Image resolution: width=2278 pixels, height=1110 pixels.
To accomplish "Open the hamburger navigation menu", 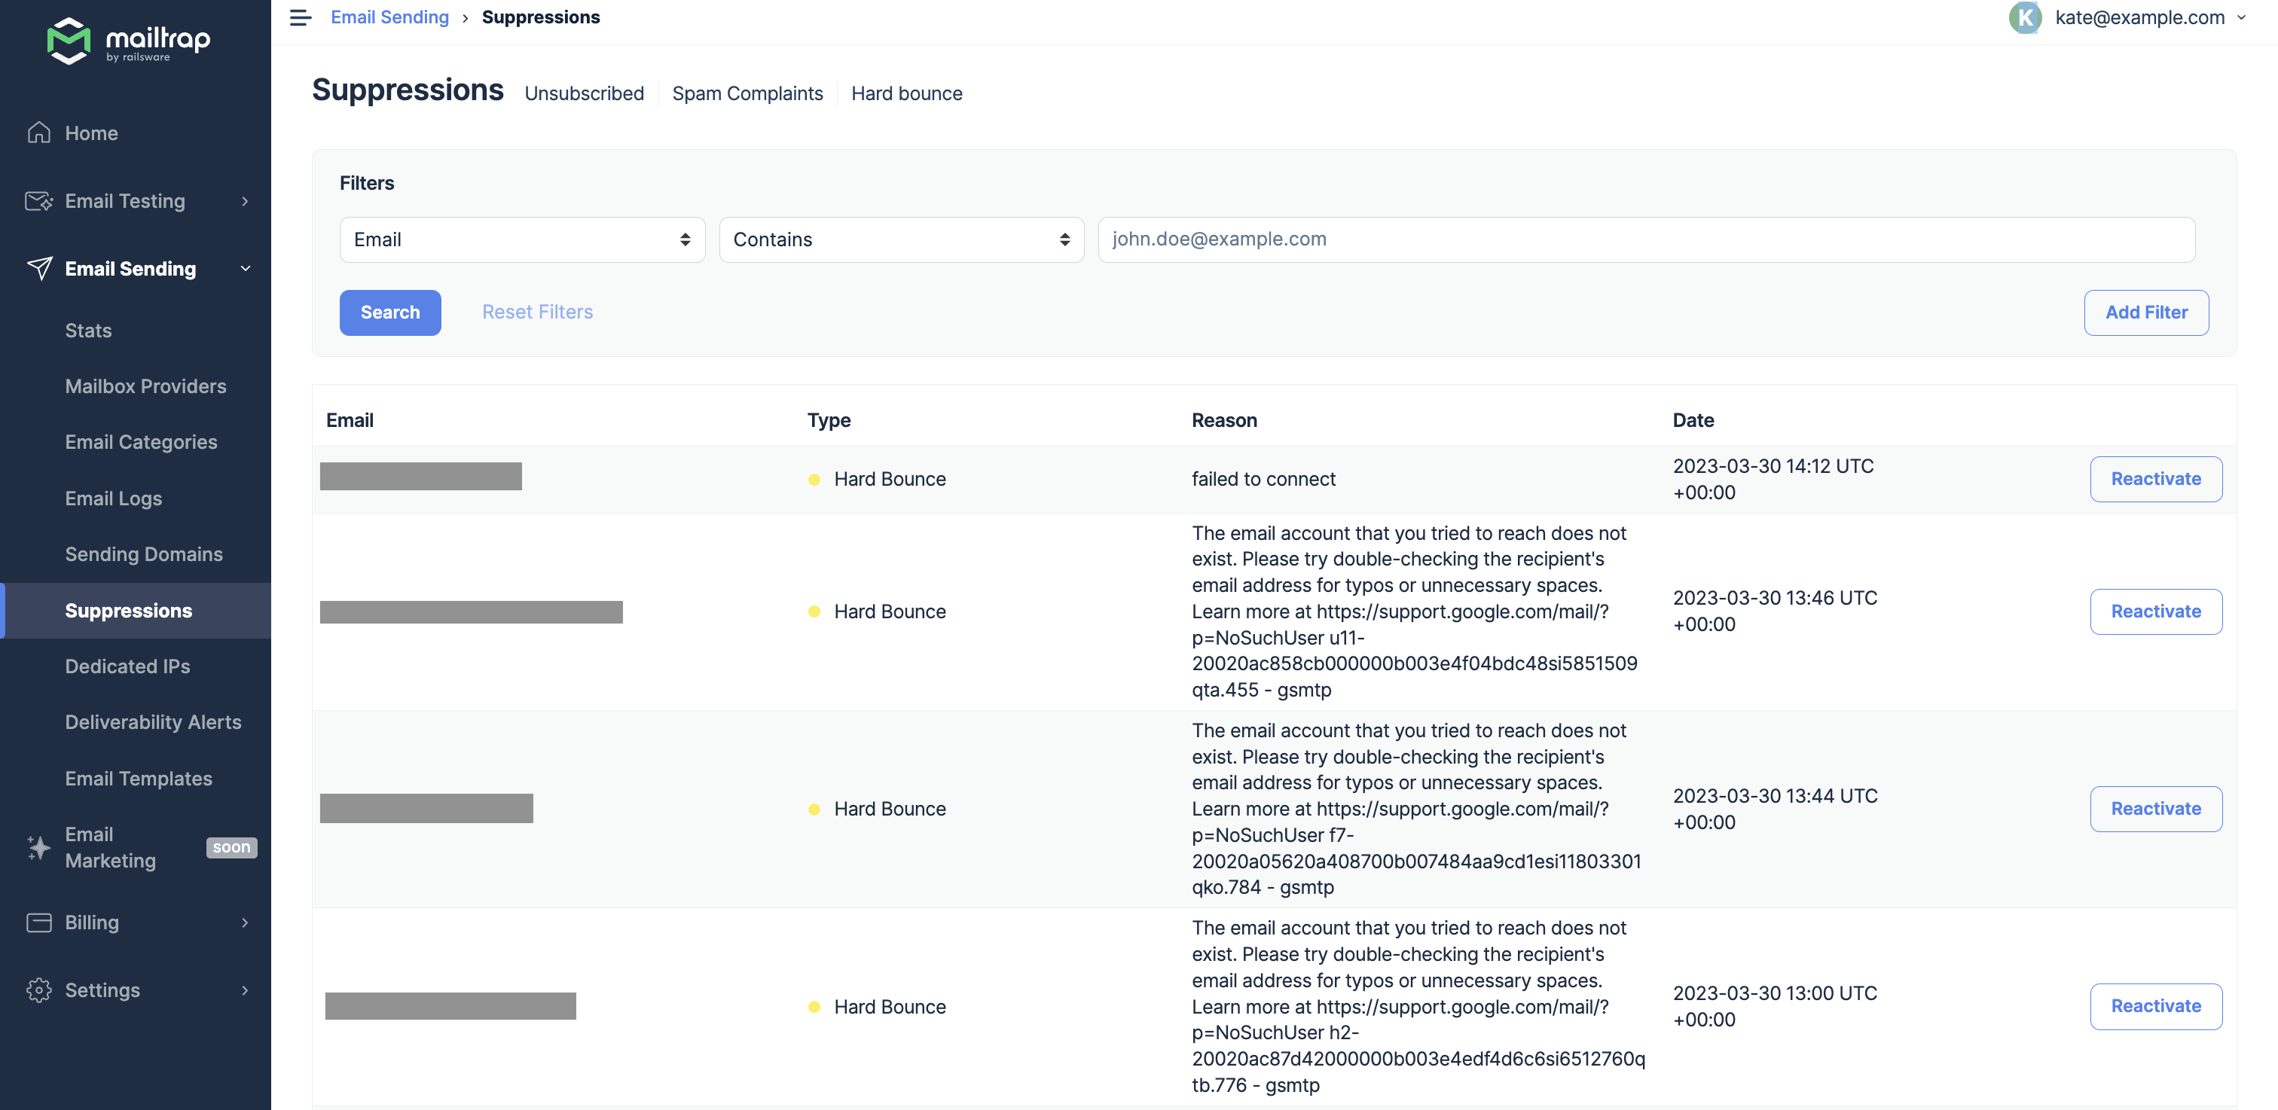I will (x=300, y=17).
